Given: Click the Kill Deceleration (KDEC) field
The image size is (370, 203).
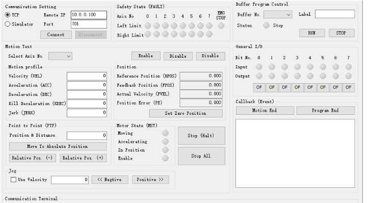Looking at the screenshot, I should 87,104.
